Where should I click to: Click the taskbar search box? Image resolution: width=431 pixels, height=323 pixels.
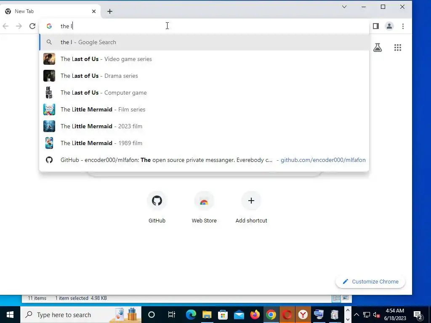point(81,315)
